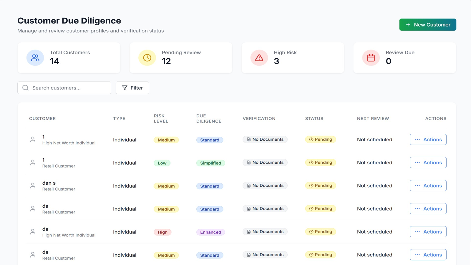Image resolution: width=471 pixels, height=265 pixels.
Task: Click the funnel icon inside the Filter button
Action: click(125, 87)
